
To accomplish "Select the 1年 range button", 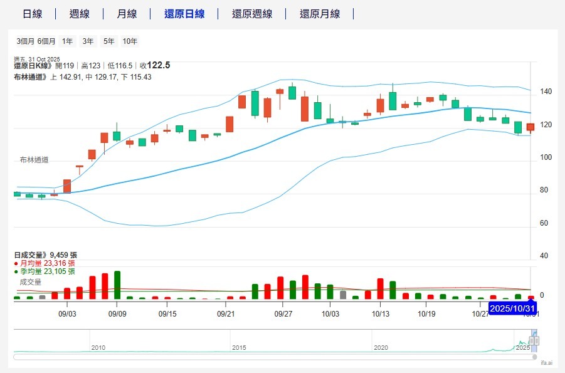I will 67,41.
